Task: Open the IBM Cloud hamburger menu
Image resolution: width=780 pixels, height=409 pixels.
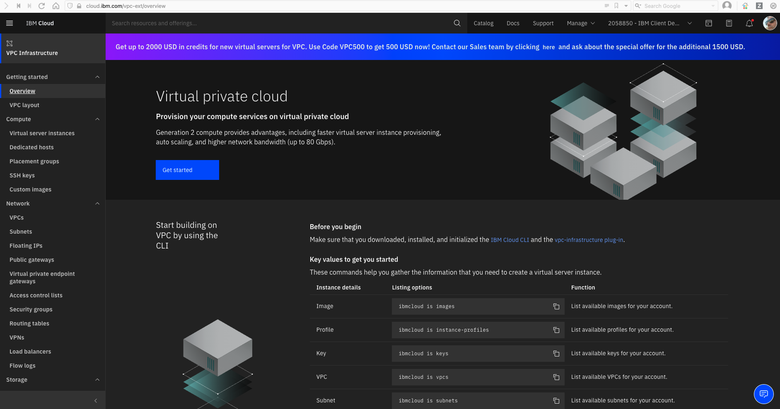Action: [10, 23]
